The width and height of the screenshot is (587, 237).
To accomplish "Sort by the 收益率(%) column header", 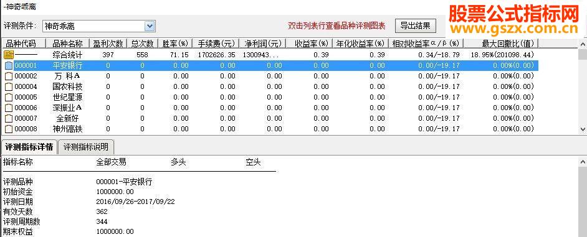I will [309, 44].
